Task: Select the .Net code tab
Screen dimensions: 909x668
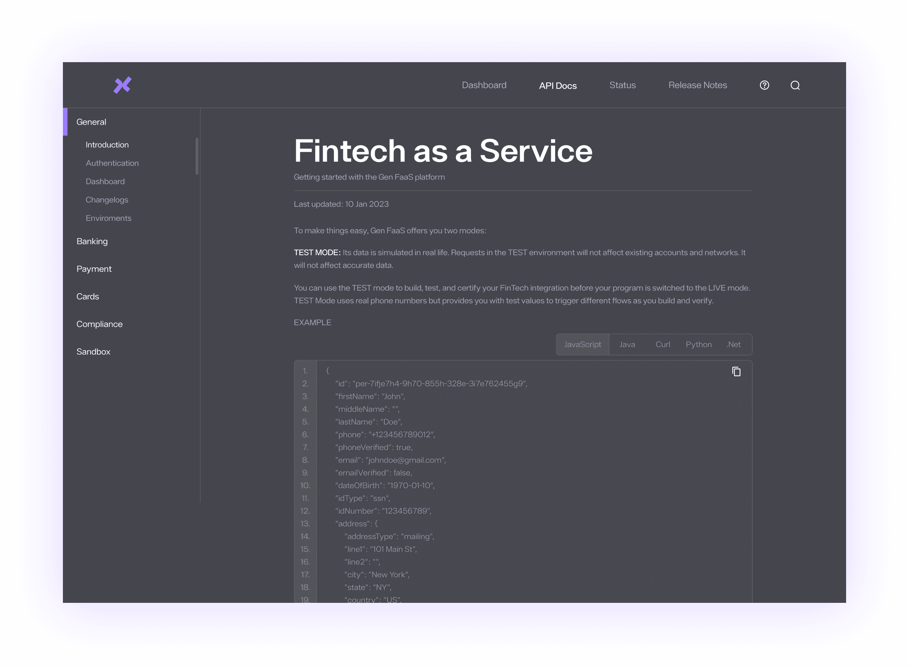Action: [x=734, y=344]
